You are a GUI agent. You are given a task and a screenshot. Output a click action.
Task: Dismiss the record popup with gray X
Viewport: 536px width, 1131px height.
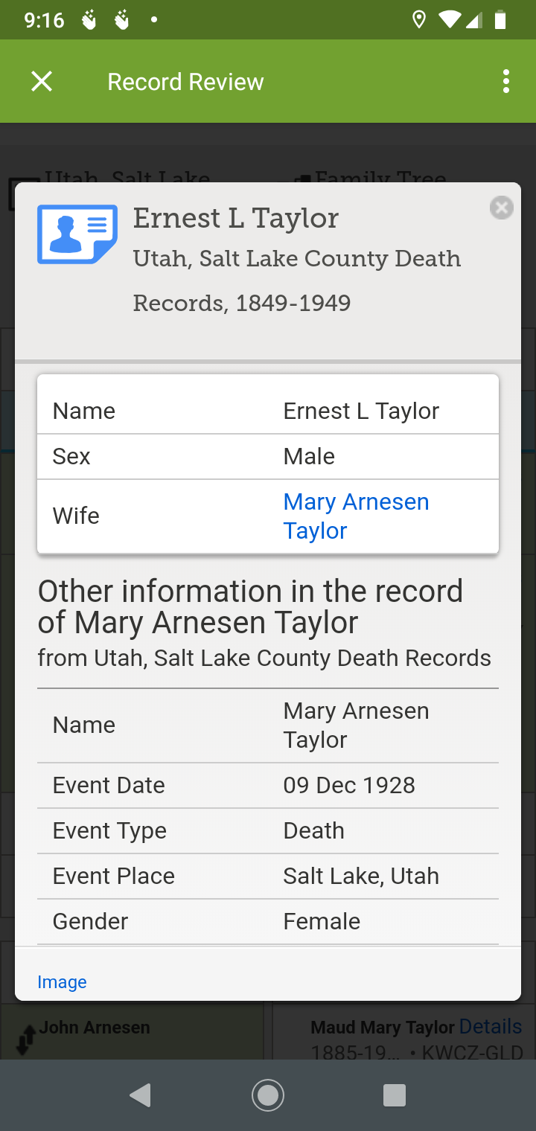tap(502, 208)
